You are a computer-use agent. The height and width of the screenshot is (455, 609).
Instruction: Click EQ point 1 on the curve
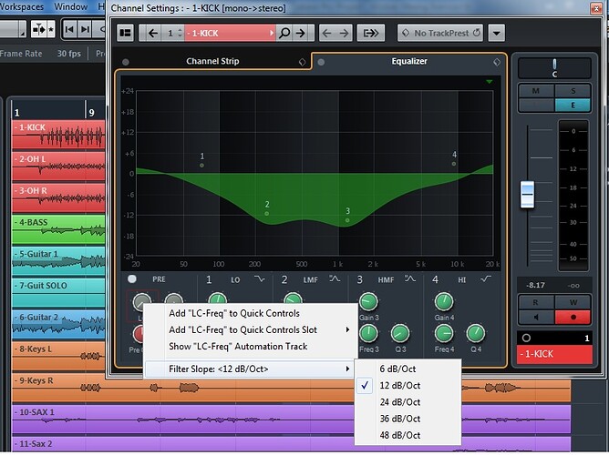201,166
